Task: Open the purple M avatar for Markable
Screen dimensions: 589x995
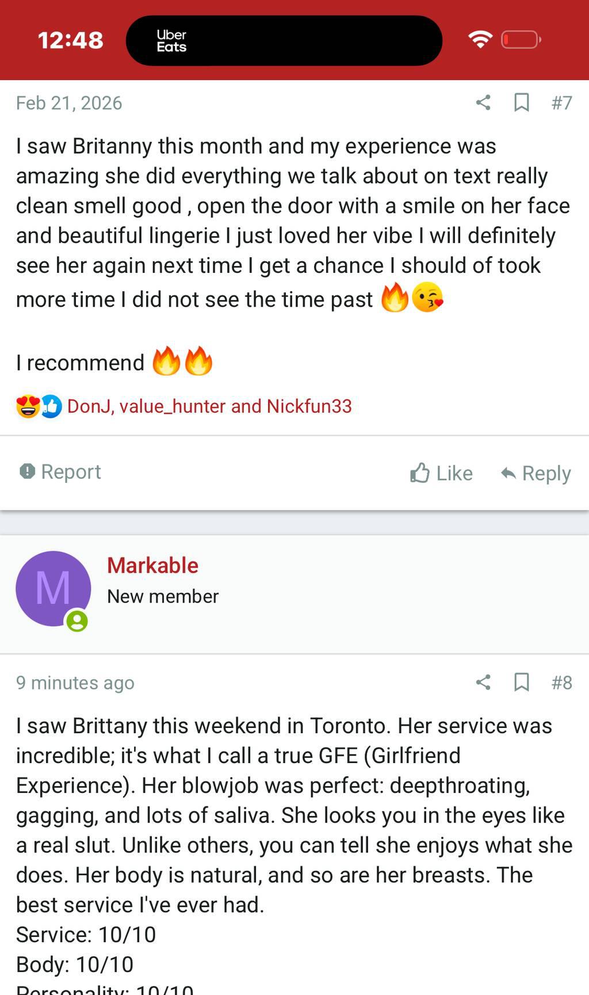Action: (53, 588)
